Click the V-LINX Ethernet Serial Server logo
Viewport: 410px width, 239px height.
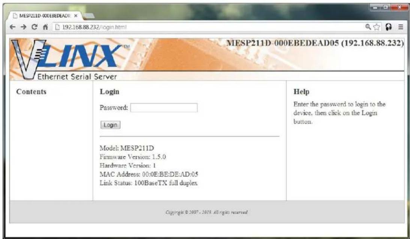click(x=70, y=60)
